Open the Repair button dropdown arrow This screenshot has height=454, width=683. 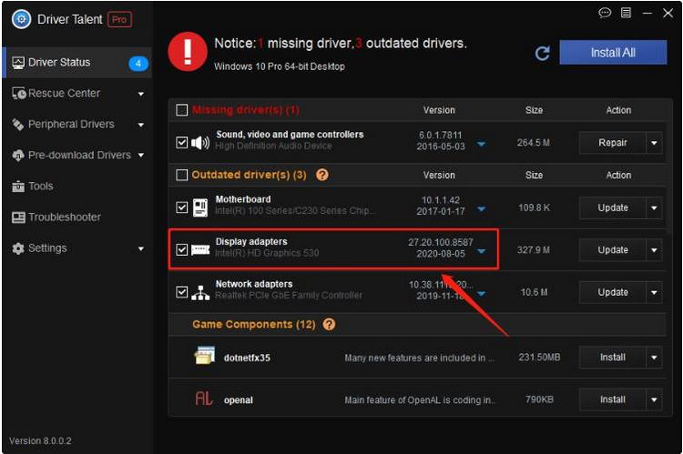click(654, 143)
